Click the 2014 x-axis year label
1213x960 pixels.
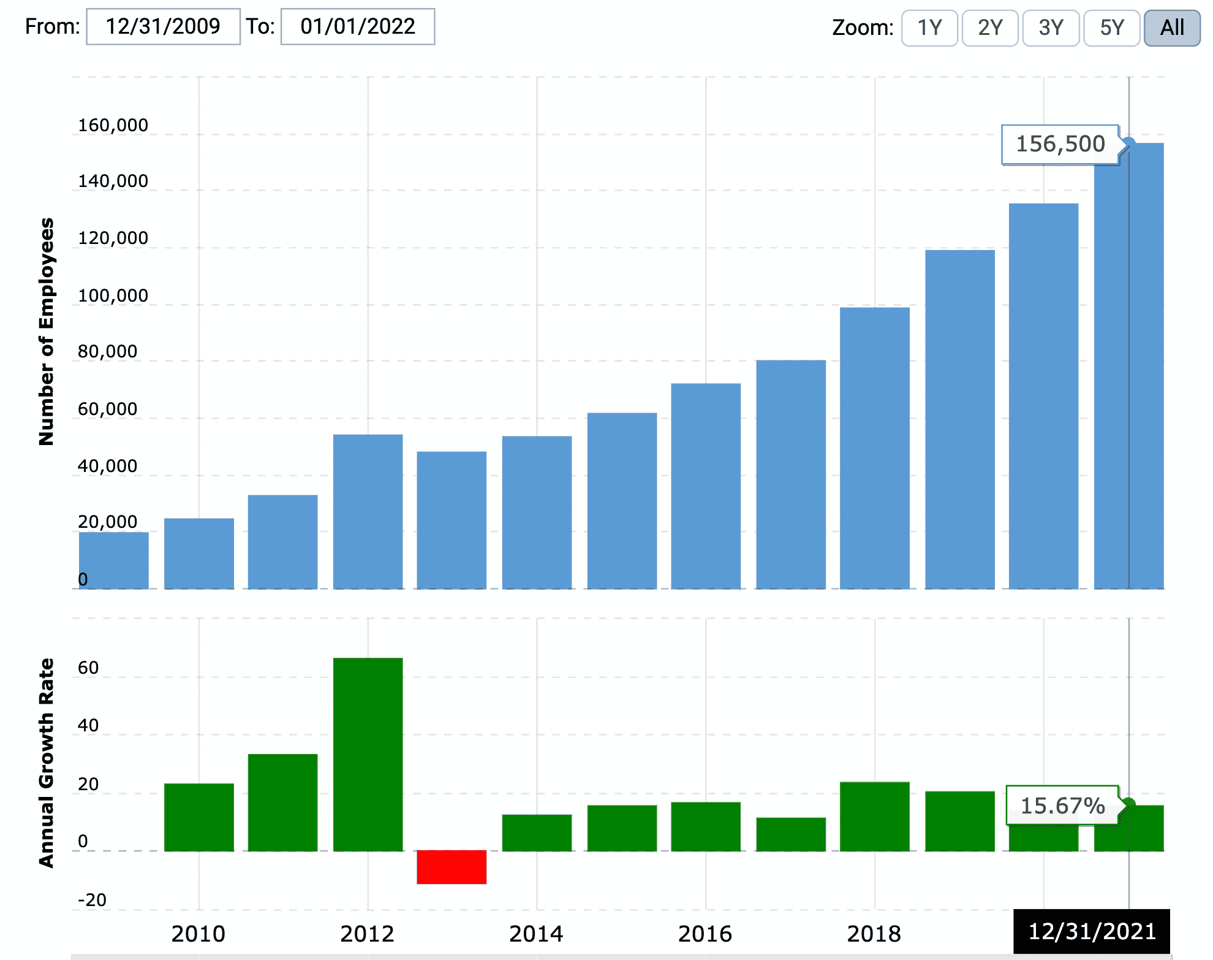(x=536, y=934)
